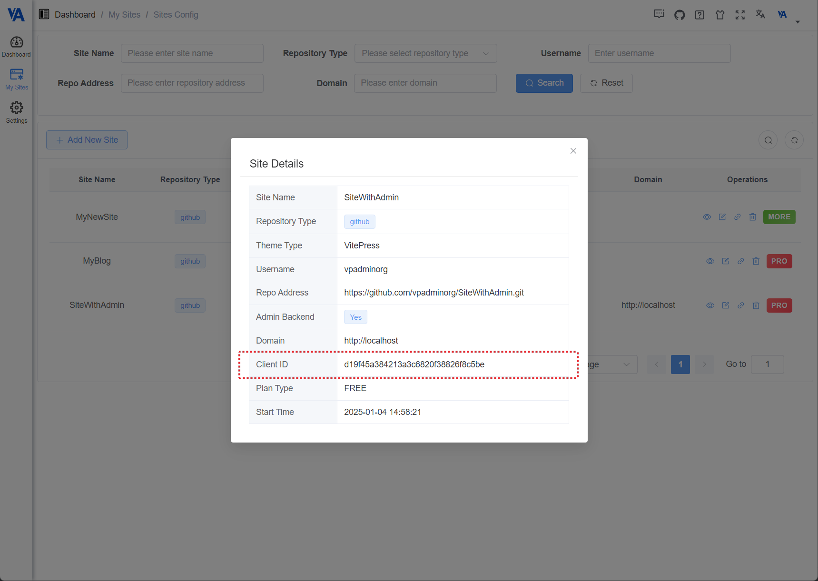
Task: View details of MyNewSite with eye icon
Action: 707,217
